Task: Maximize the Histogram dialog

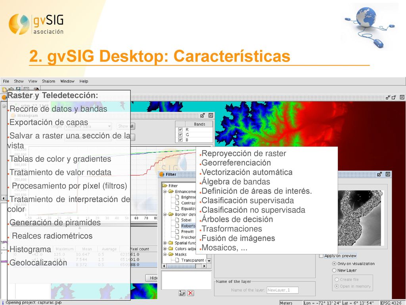Action: (203, 116)
